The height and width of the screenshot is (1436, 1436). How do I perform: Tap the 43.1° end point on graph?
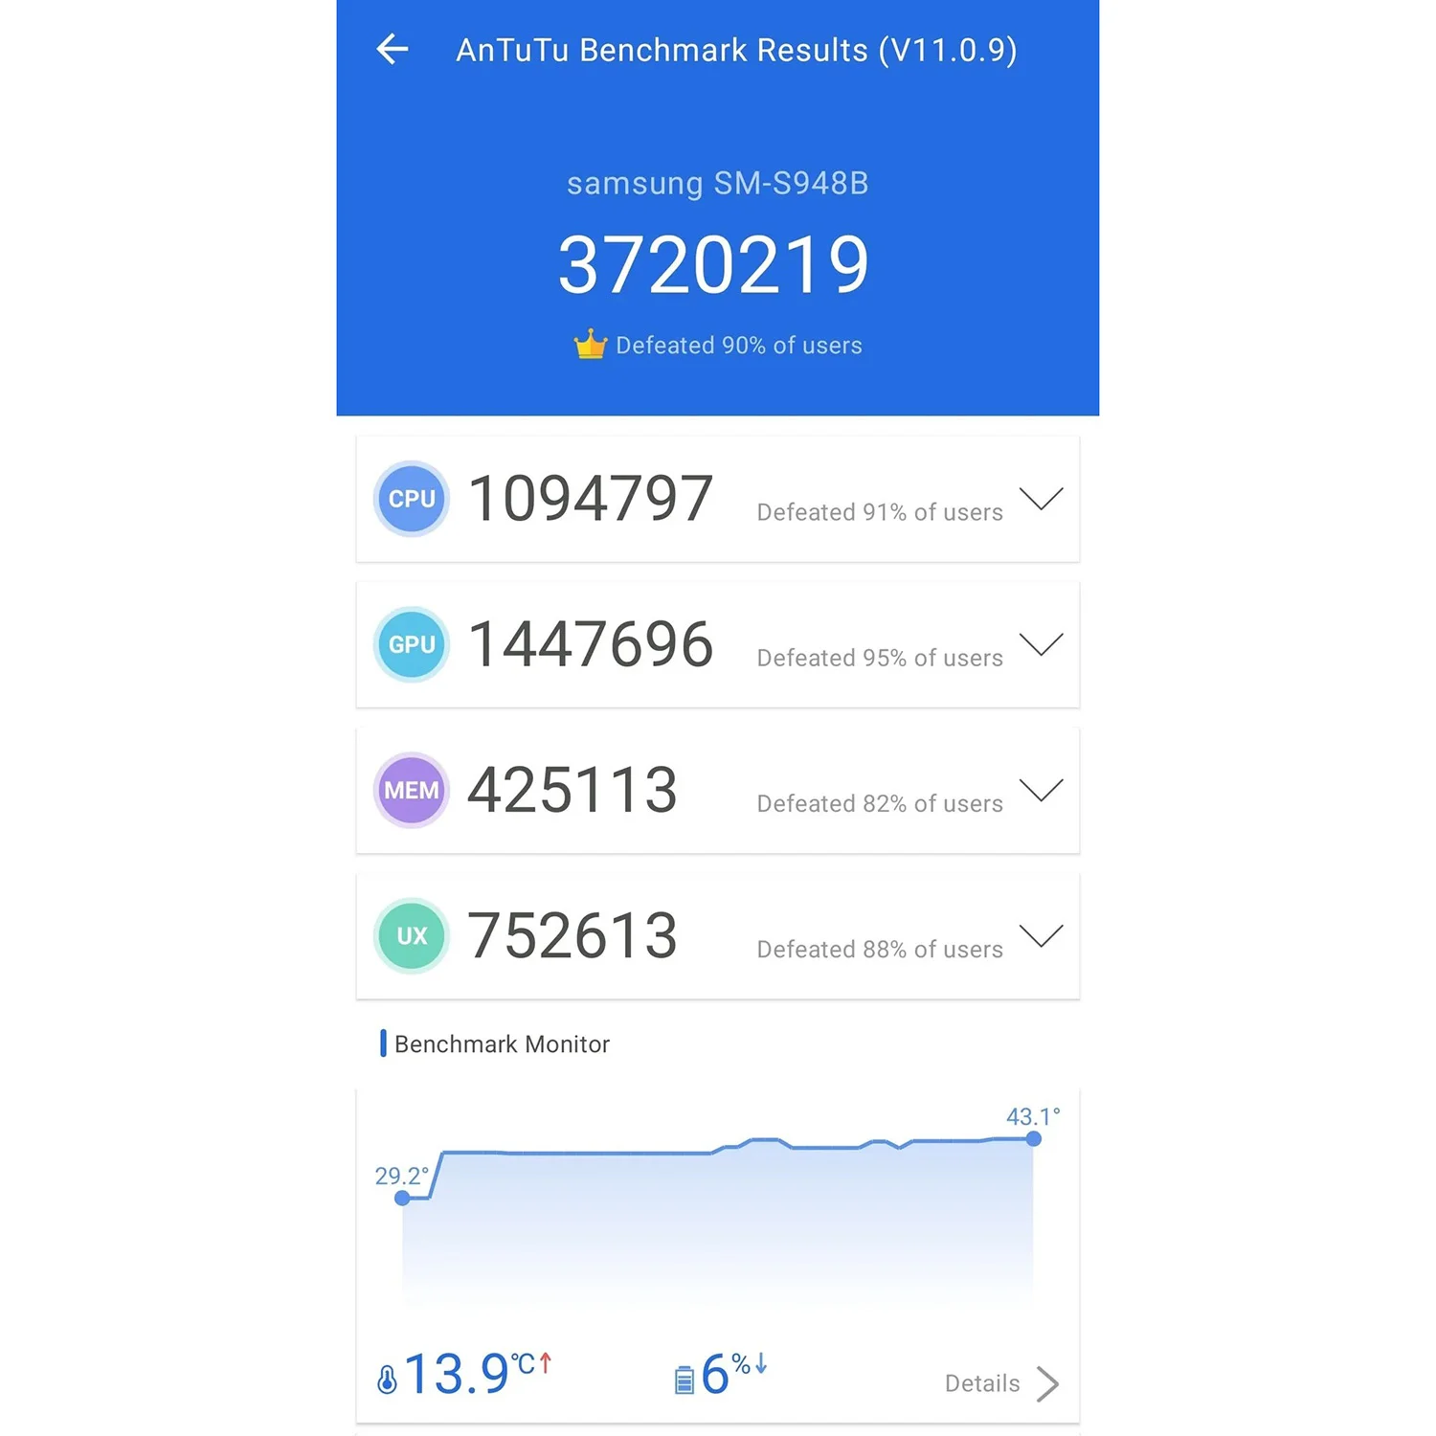pos(1033,1138)
